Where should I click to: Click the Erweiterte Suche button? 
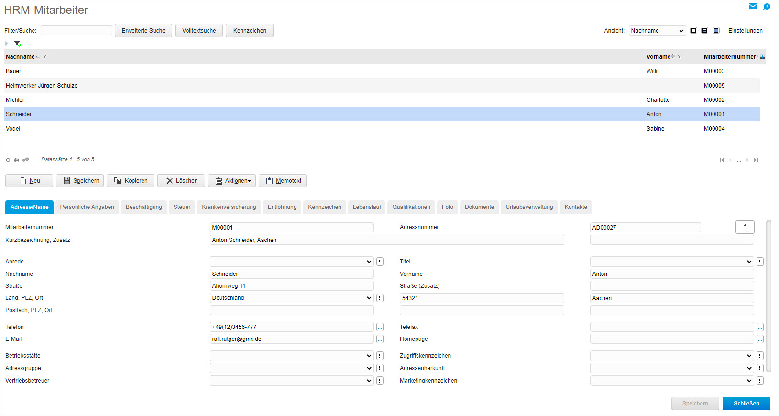(143, 31)
